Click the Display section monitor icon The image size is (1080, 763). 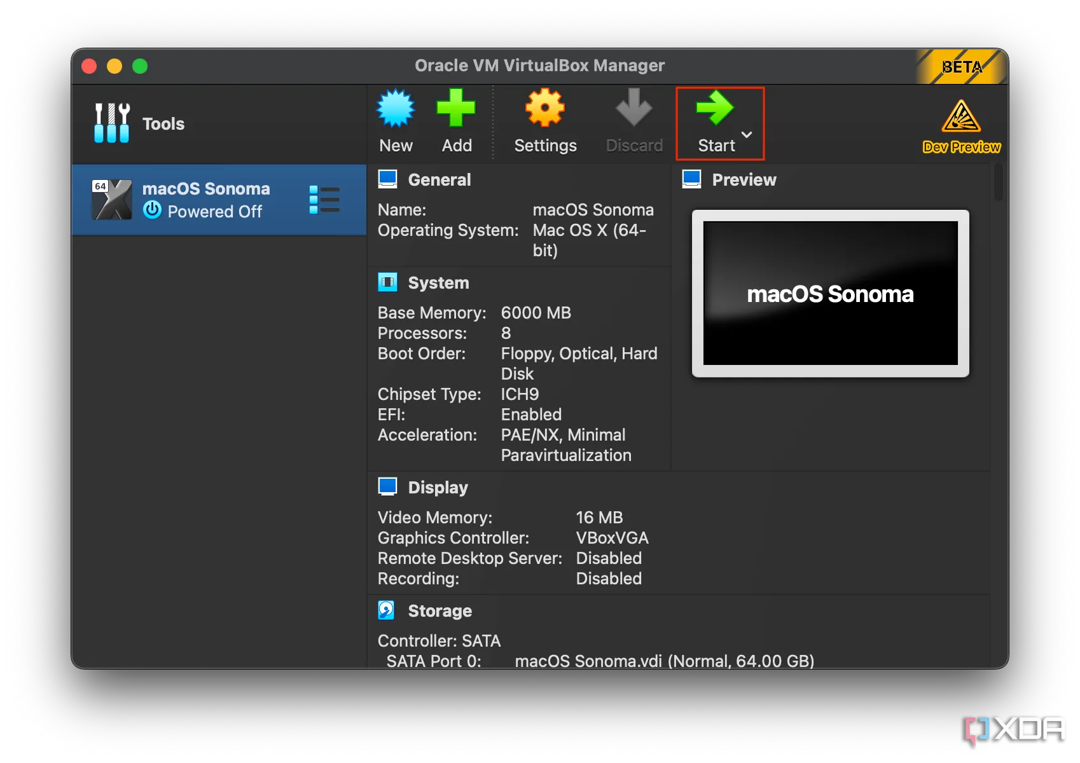(x=387, y=487)
